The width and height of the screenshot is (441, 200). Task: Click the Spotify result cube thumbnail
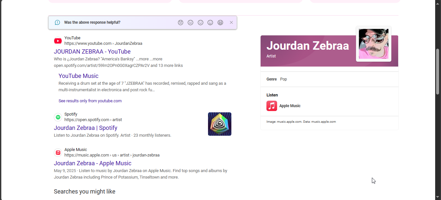click(x=220, y=124)
